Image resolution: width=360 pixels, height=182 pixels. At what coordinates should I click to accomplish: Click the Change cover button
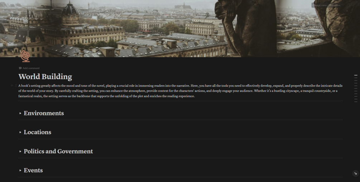[x=320, y=5]
